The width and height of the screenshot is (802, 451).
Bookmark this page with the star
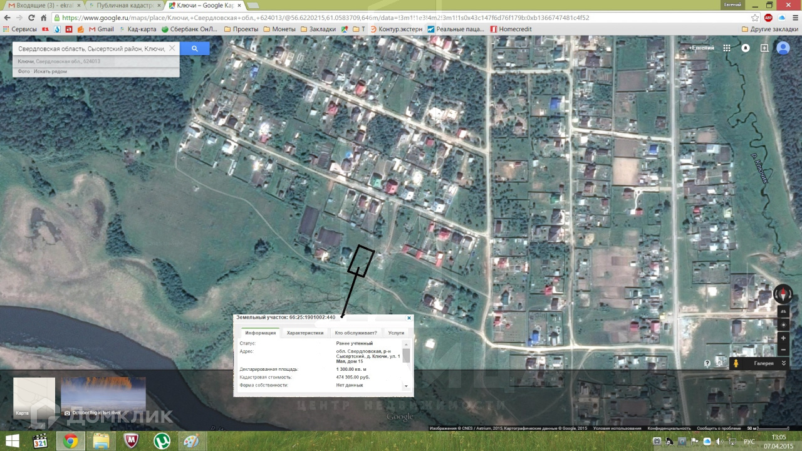coord(755,18)
